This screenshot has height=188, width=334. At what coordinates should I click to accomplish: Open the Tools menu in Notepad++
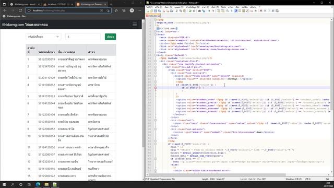point(223,7)
